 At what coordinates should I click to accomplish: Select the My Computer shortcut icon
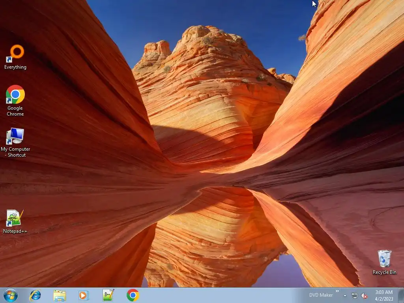pyautogui.click(x=15, y=136)
